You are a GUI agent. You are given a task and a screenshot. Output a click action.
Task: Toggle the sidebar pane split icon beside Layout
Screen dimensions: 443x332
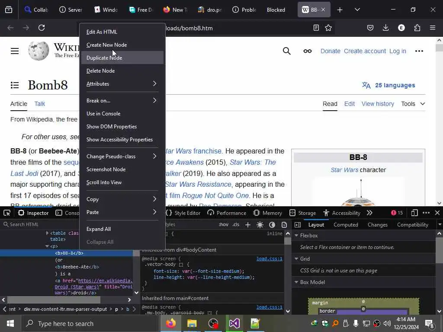[x=298, y=225]
